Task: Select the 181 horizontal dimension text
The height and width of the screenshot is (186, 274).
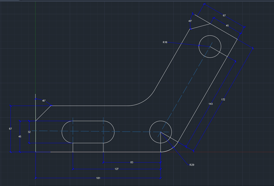Action: coord(98,178)
